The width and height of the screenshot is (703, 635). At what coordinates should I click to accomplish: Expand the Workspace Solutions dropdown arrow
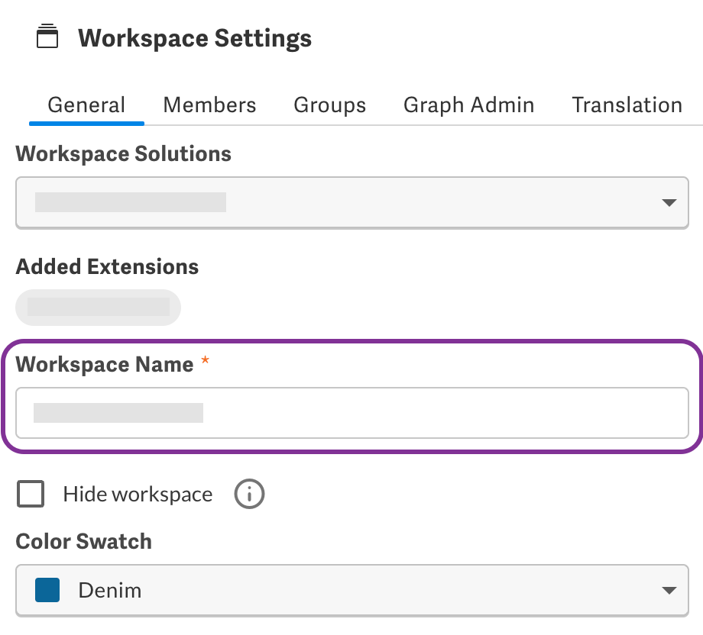coord(669,203)
